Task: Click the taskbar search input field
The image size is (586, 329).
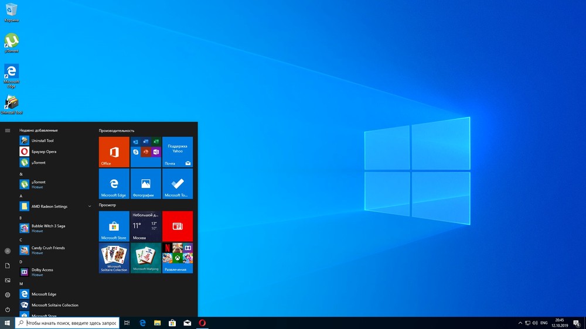Action: [67, 323]
